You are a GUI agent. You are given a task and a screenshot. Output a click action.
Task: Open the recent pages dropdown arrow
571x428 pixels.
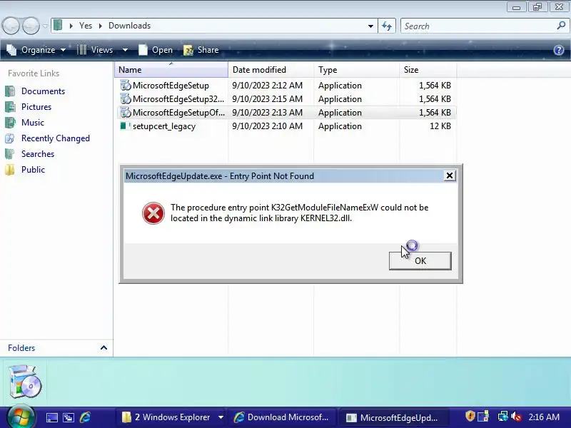[x=45, y=26]
